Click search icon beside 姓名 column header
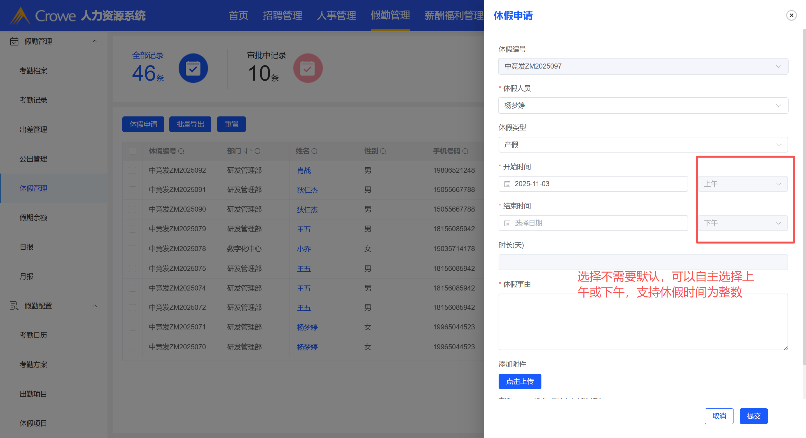806x438 pixels. 314,151
